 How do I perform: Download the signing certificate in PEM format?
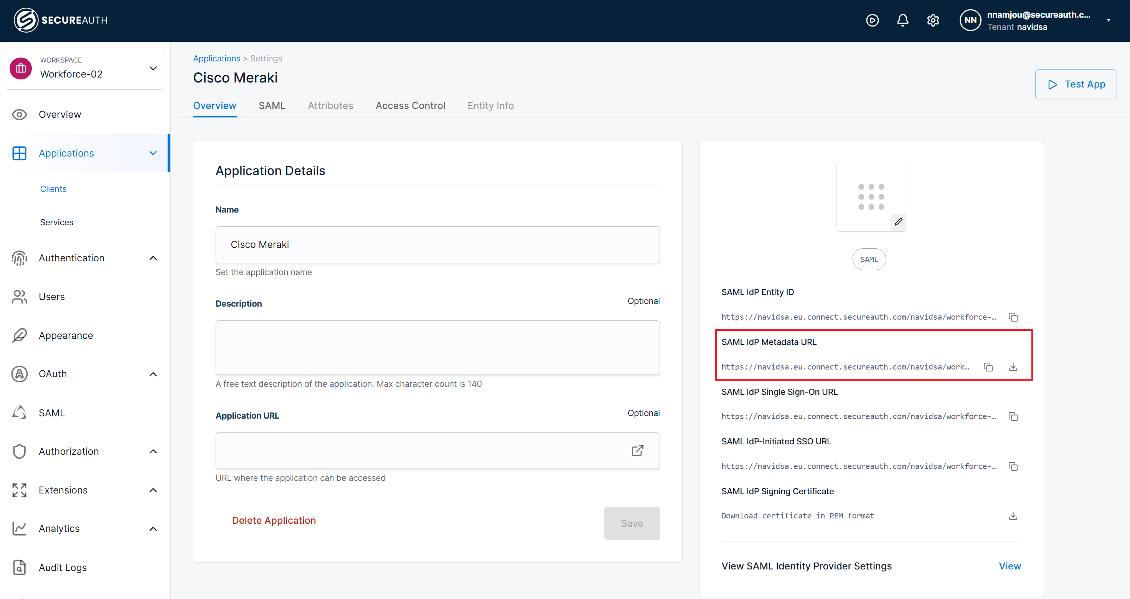(1013, 516)
